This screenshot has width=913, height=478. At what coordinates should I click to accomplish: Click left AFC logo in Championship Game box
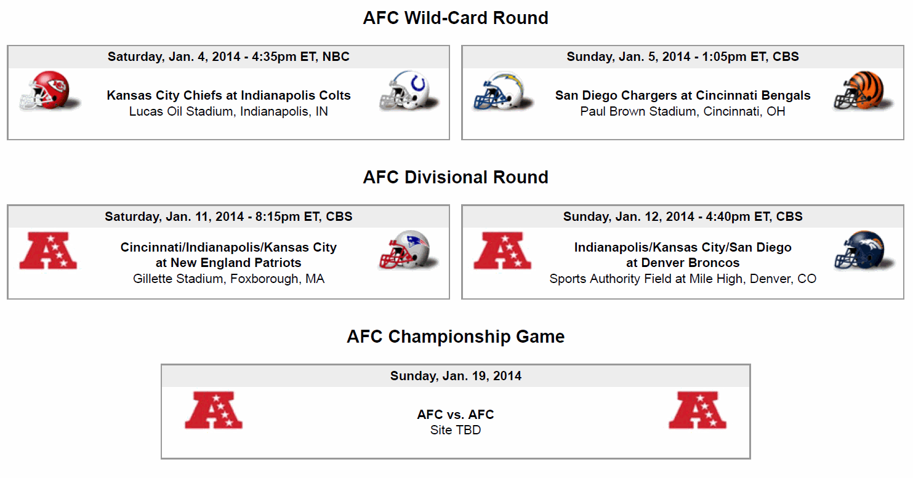coord(214,410)
